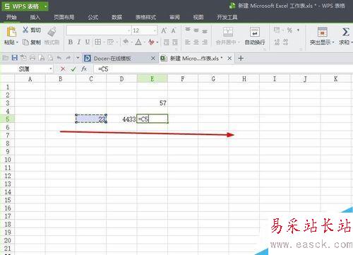The image size is (353, 255).
Task: Toggle underline formatting with the U button
Action: click(x=88, y=42)
